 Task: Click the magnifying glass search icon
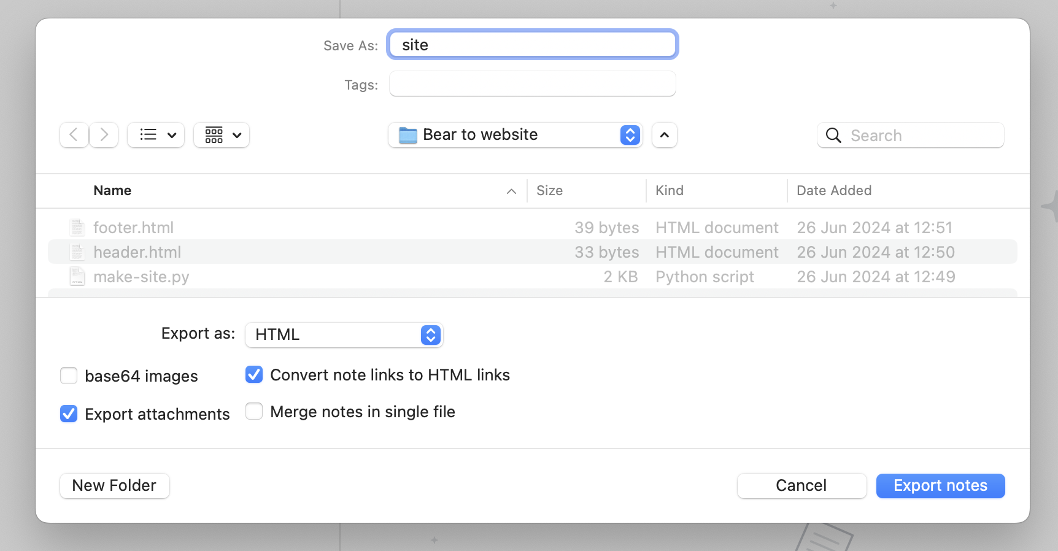pos(833,136)
